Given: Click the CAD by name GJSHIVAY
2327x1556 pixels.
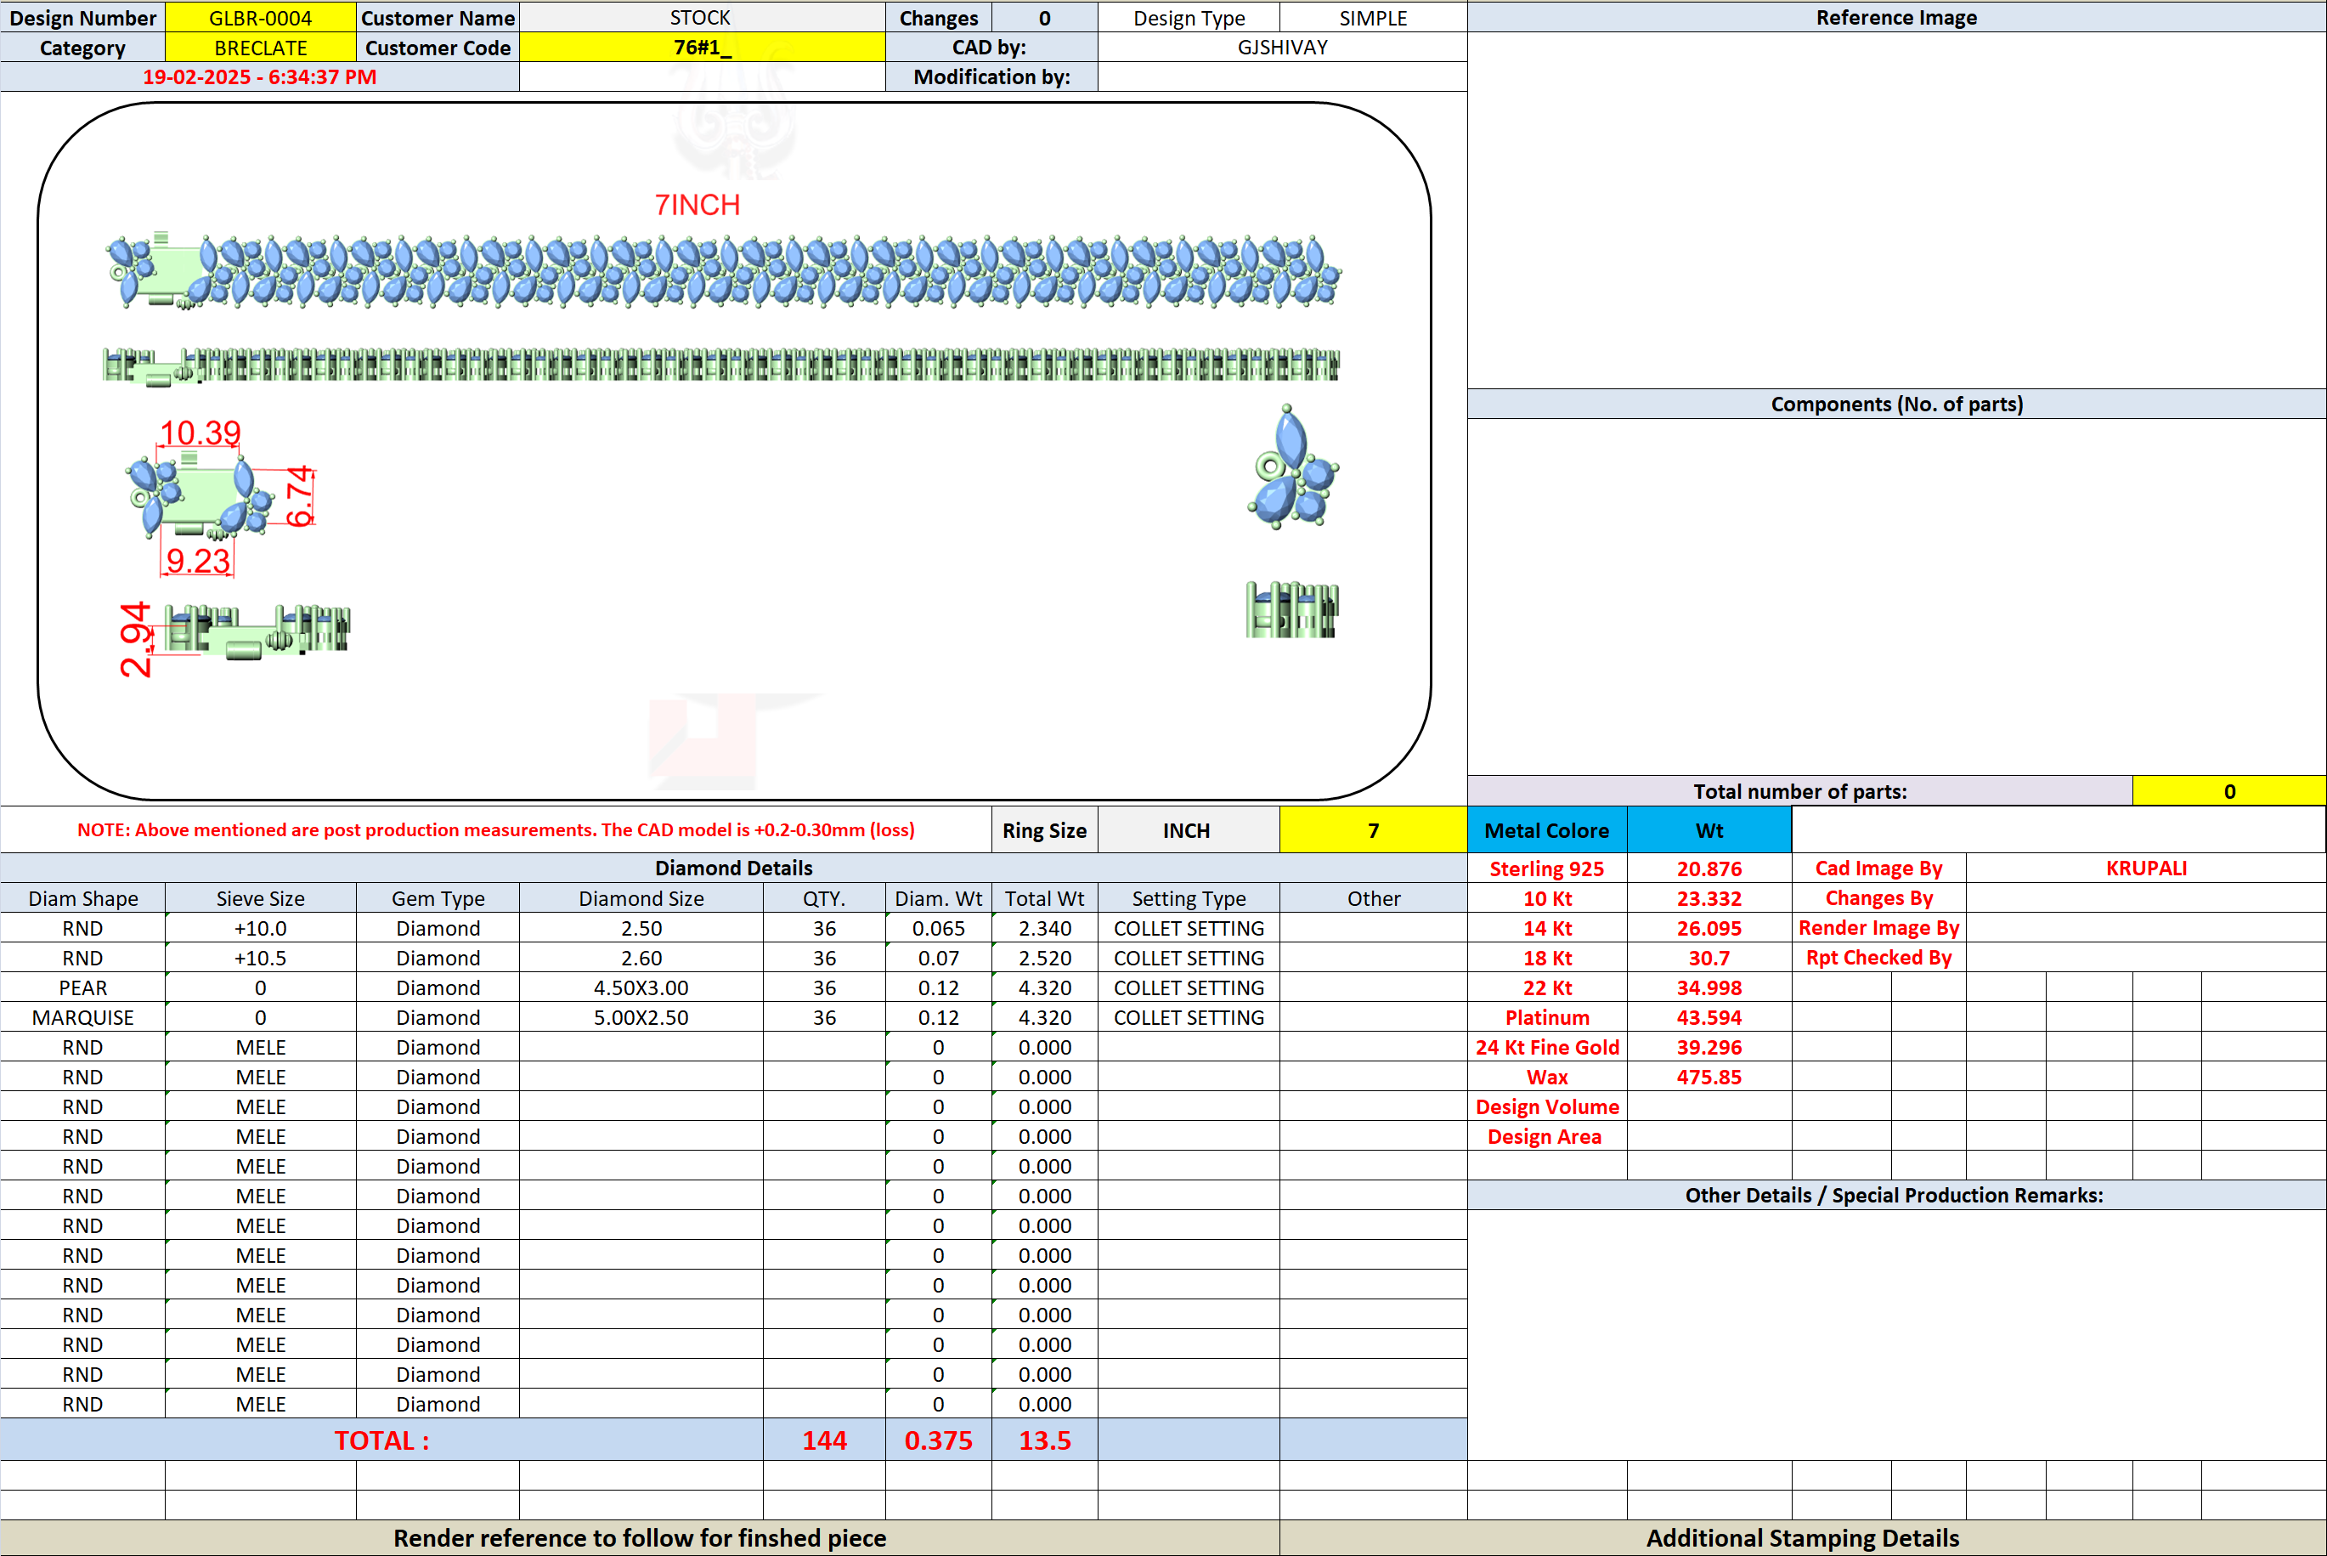Looking at the screenshot, I should tap(1281, 48).
